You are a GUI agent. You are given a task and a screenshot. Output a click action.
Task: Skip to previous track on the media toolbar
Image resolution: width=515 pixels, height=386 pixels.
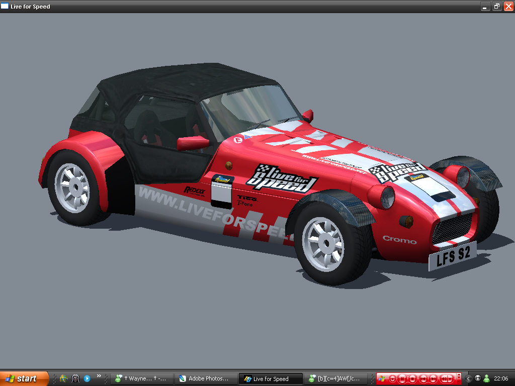(423, 379)
